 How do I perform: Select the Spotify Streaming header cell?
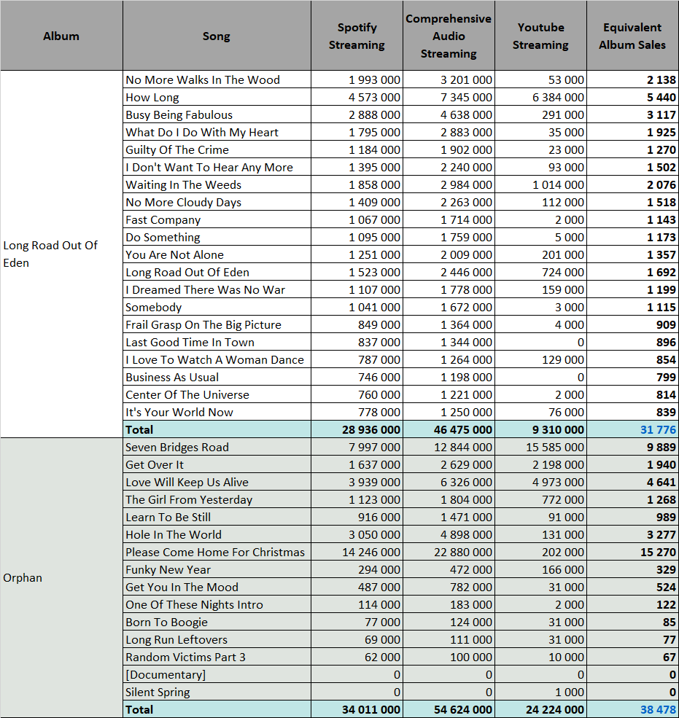pos(357,36)
